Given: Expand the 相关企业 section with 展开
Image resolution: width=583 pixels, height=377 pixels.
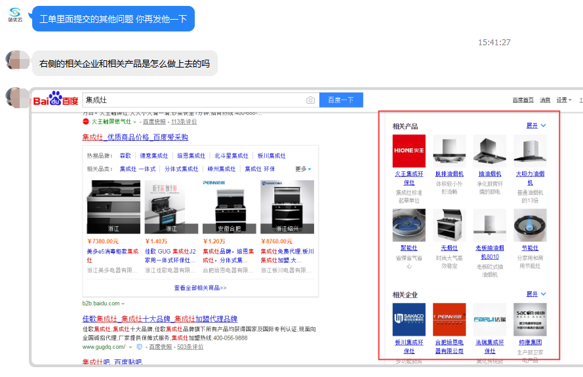Looking at the screenshot, I should (536, 294).
